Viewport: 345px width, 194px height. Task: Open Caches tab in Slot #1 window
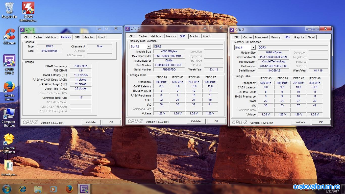click(x=248, y=37)
